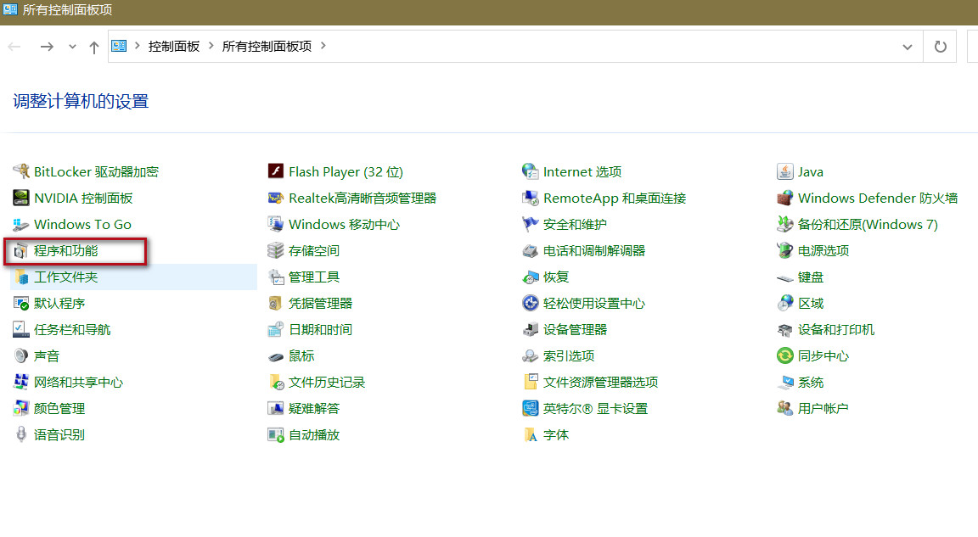
Task: Go up one level with up arrow
Action: pyautogui.click(x=94, y=47)
